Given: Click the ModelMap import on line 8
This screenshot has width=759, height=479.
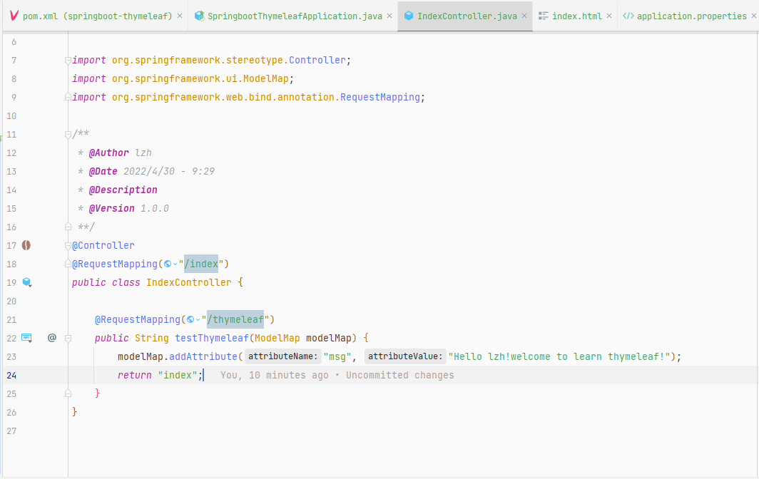Looking at the screenshot, I should tap(265, 78).
